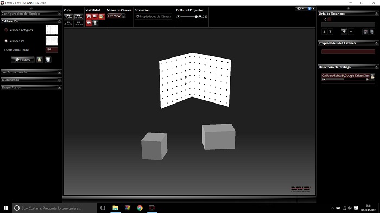
Task: Load calibration from file icon
Action: click(39, 60)
